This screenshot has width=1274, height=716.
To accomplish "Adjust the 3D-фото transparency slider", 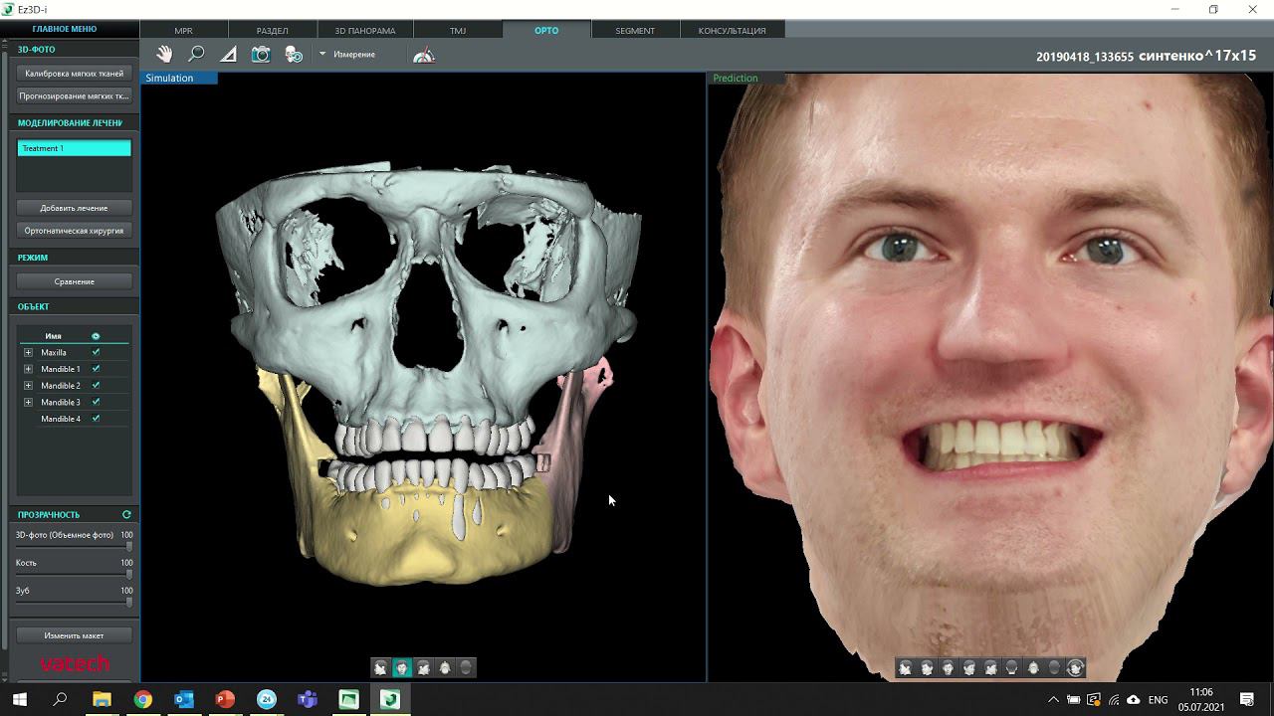I will (x=128, y=547).
